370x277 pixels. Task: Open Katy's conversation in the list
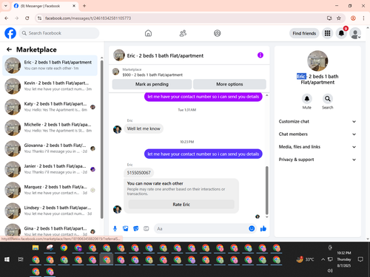click(x=50, y=107)
